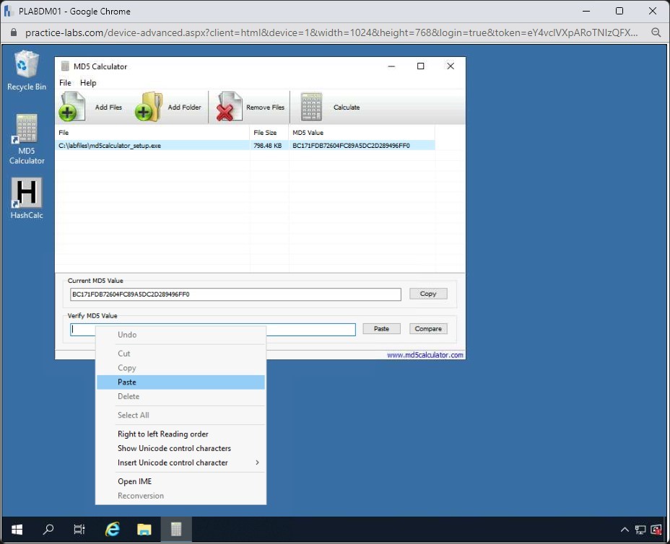Open Internet Explorer from the taskbar
The width and height of the screenshot is (670, 544).
112,530
